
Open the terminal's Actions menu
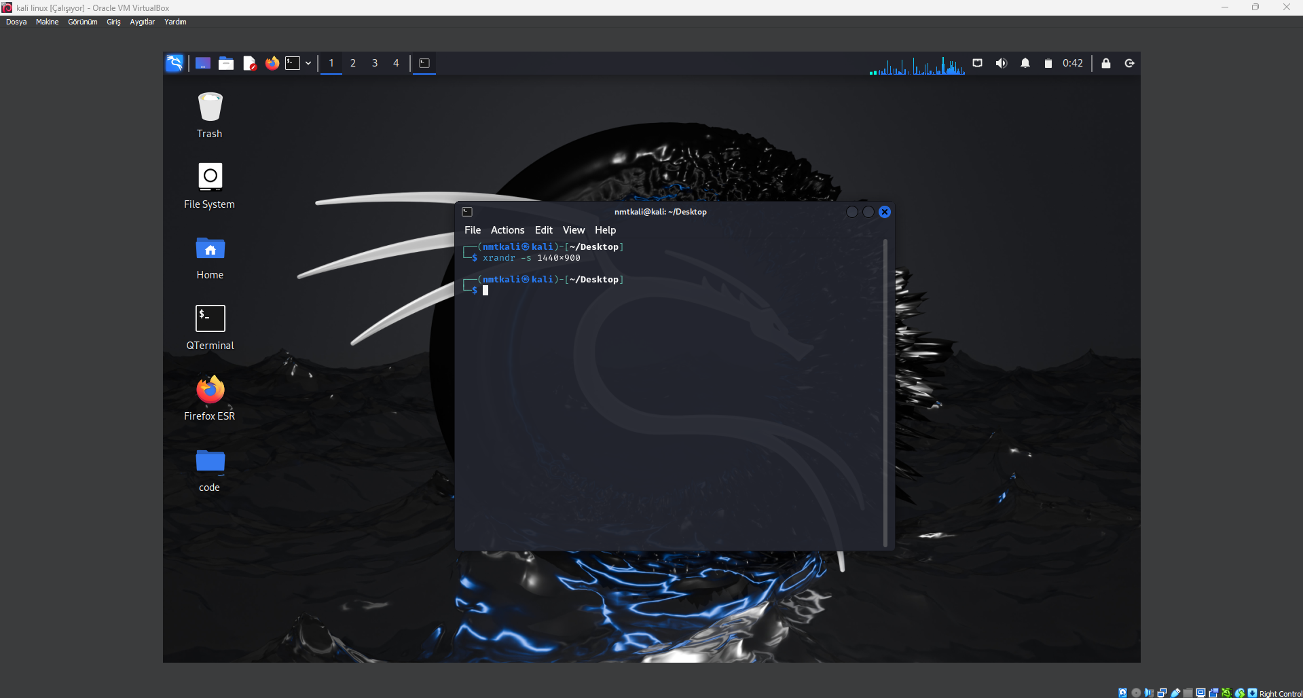[x=507, y=230]
